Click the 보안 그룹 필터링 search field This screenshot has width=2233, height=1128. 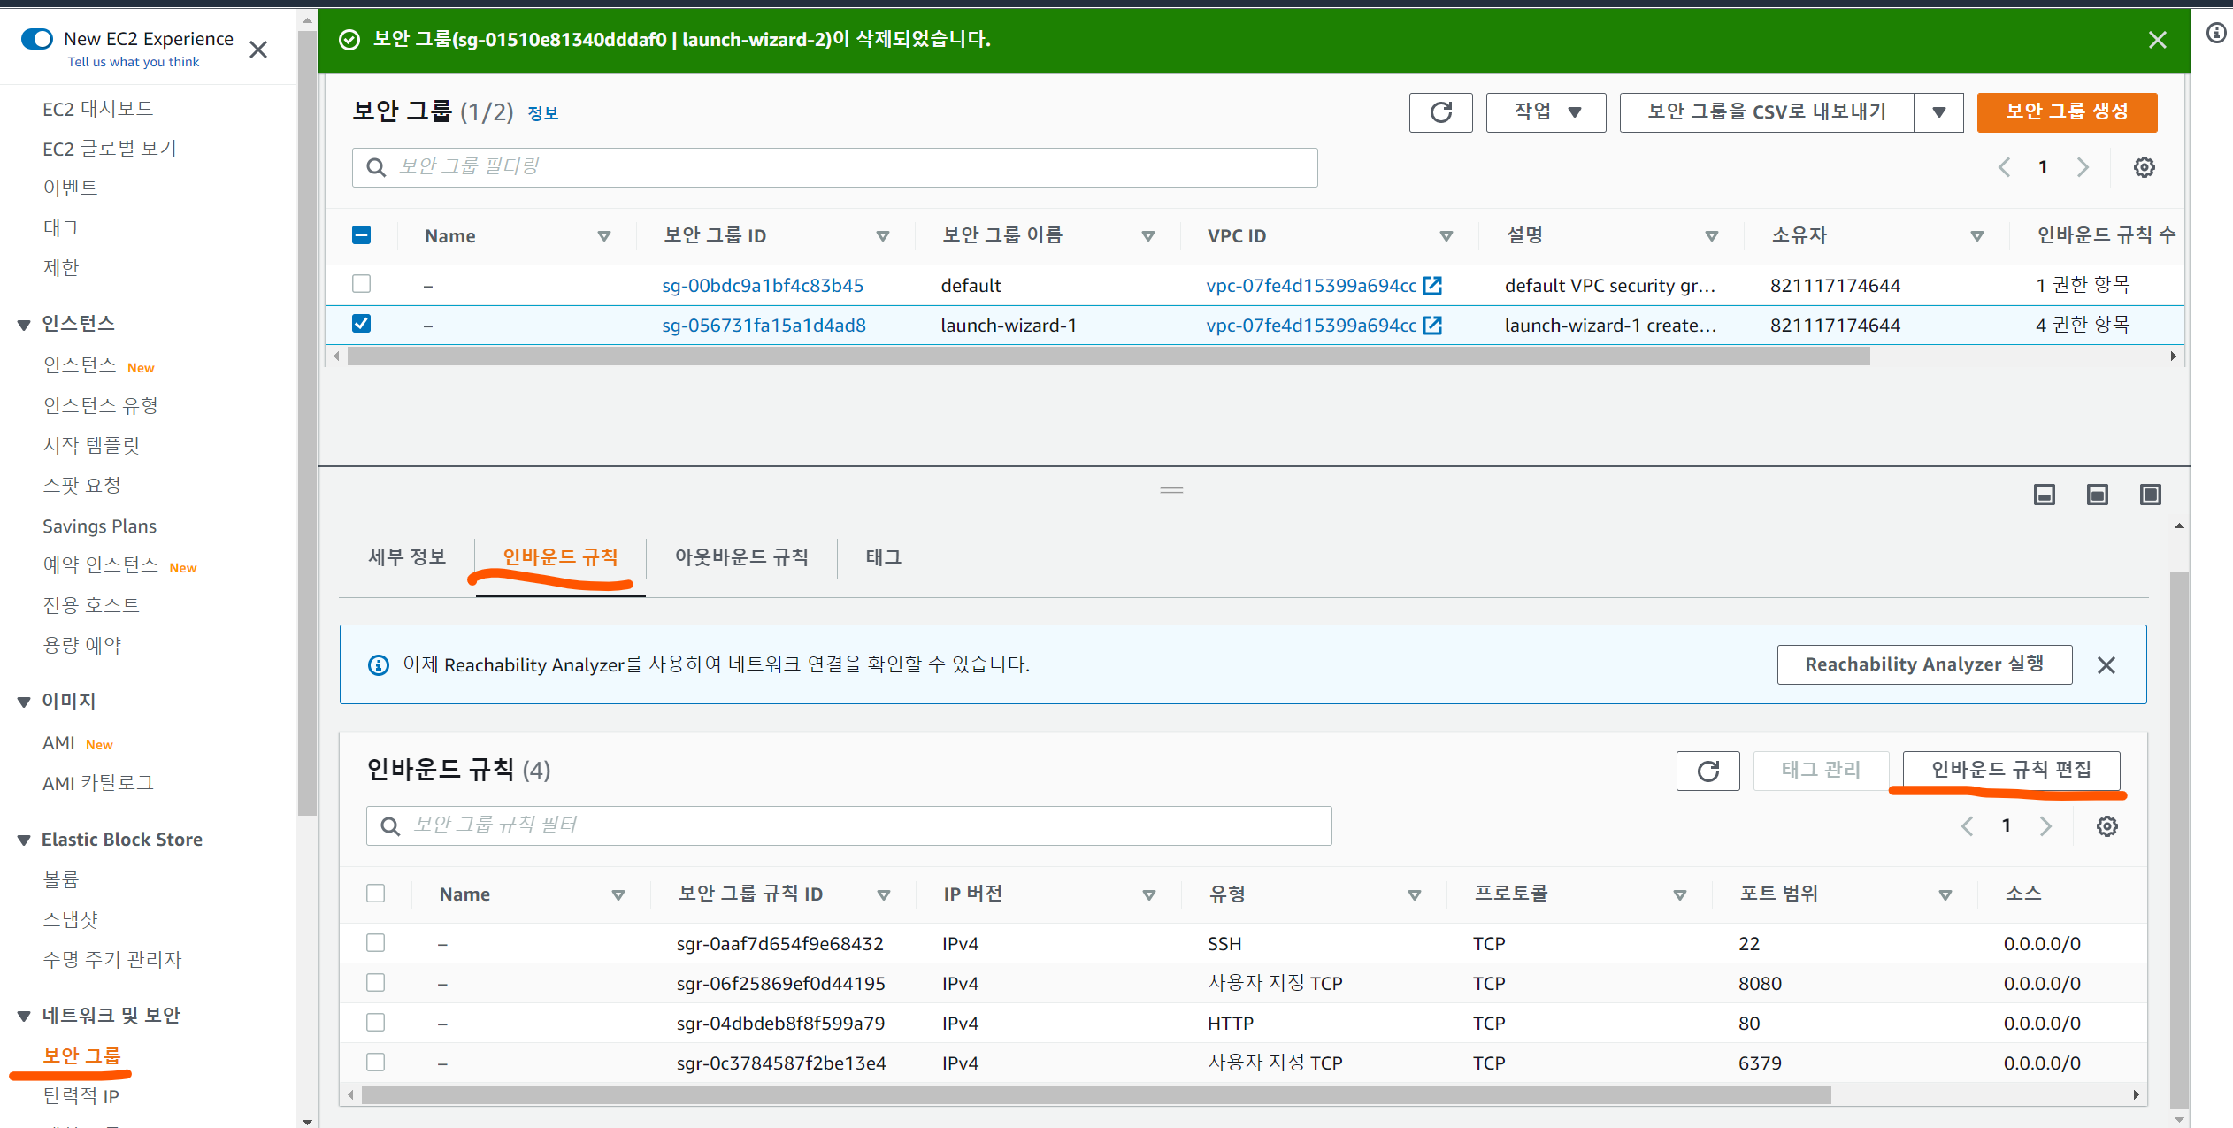pyautogui.click(x=834, y=167)
